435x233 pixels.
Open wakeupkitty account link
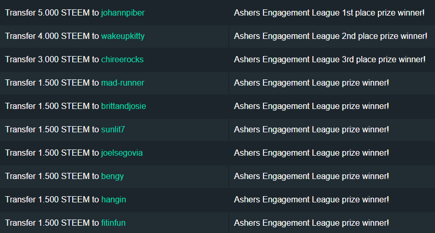[123, 36]
